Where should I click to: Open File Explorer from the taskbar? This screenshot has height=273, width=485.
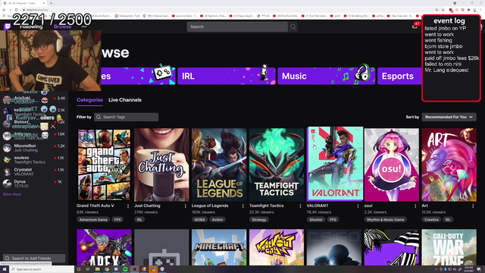pyautogui.click(x=97, y=269)
